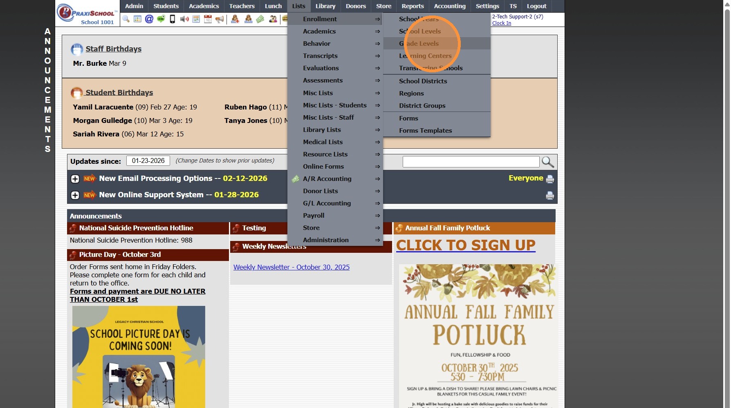
Task: Click student name Yamil Laracuente
Action: (103, 107)
